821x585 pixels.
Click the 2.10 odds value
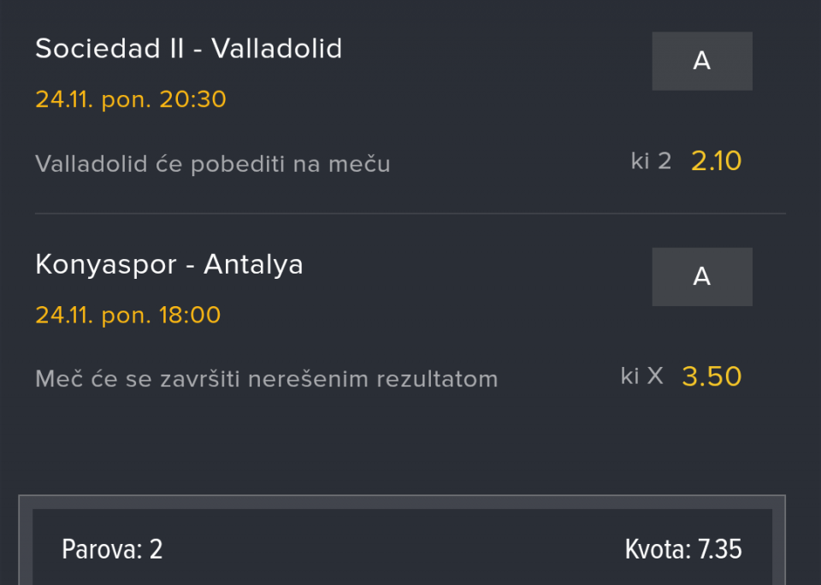[716, 161]
